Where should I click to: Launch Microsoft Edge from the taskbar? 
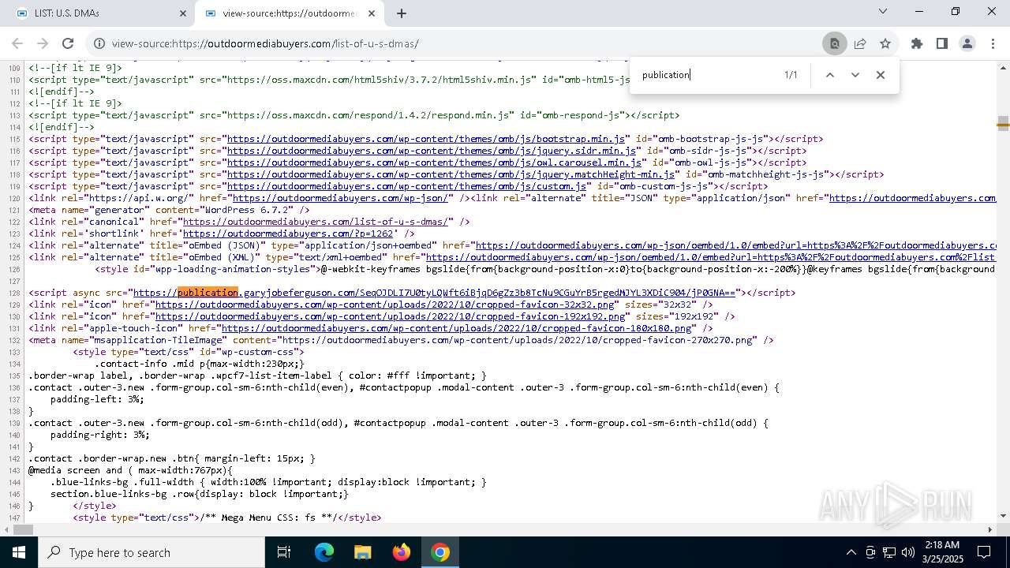point(324,552)
